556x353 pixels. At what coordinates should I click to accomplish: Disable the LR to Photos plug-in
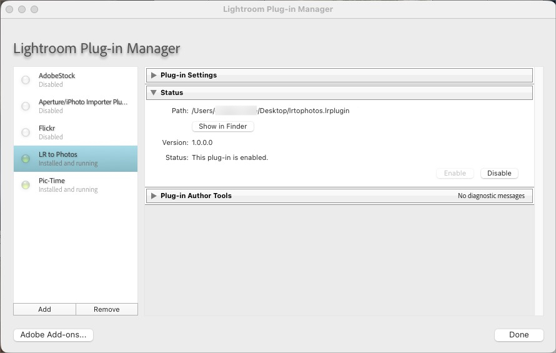pos(499,173)
